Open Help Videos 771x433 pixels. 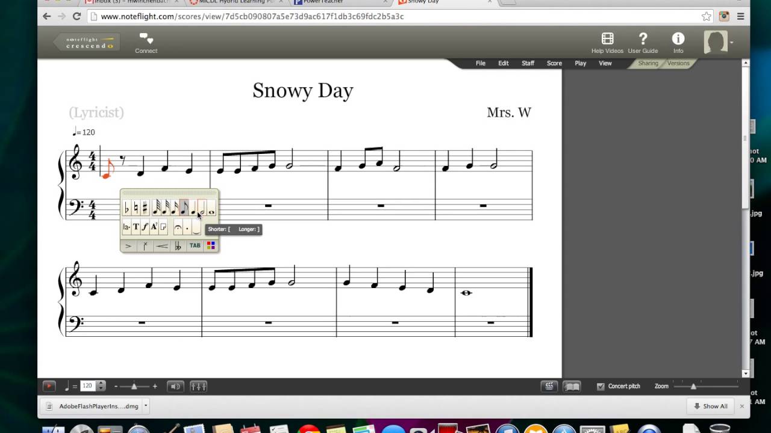(607, 43)
